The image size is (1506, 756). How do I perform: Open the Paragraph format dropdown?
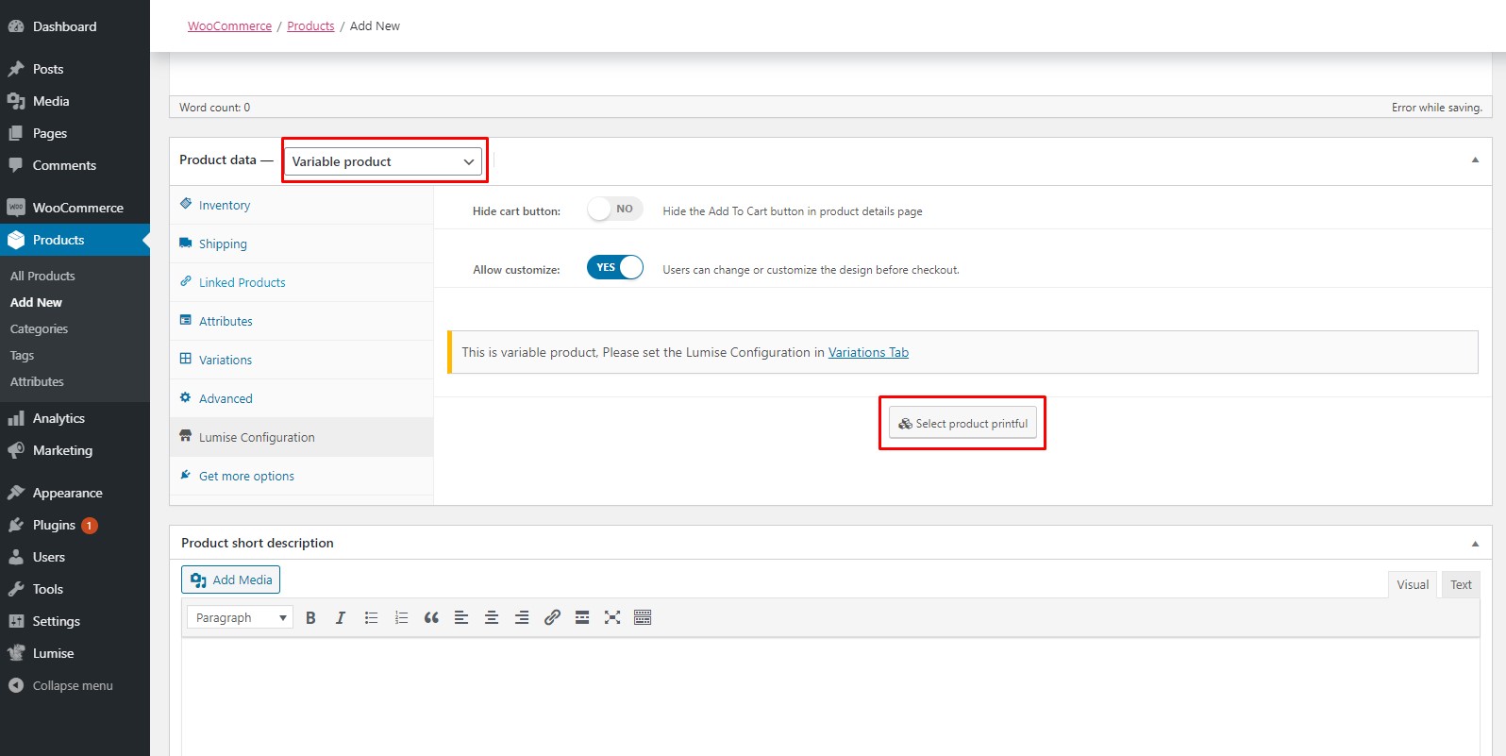tap(240, 617)
